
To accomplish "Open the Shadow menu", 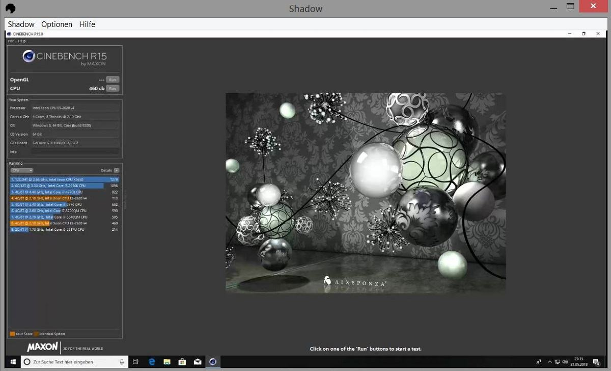I will [21, 24].
